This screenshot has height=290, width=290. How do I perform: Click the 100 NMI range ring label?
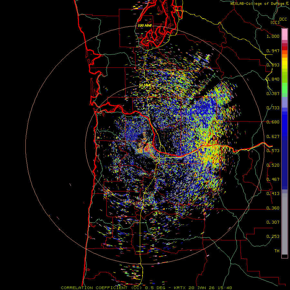coord(145,25)
